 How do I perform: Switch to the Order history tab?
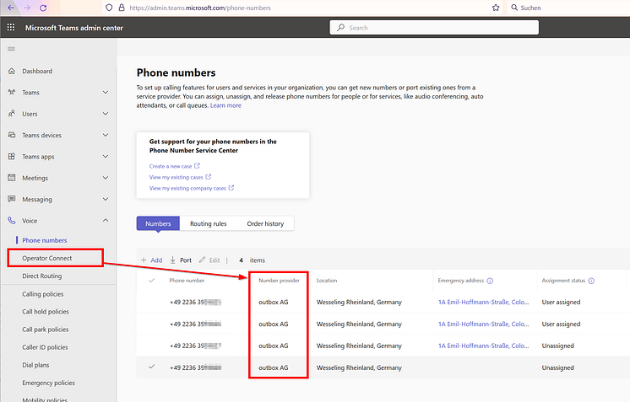click(x=265, y=223)
